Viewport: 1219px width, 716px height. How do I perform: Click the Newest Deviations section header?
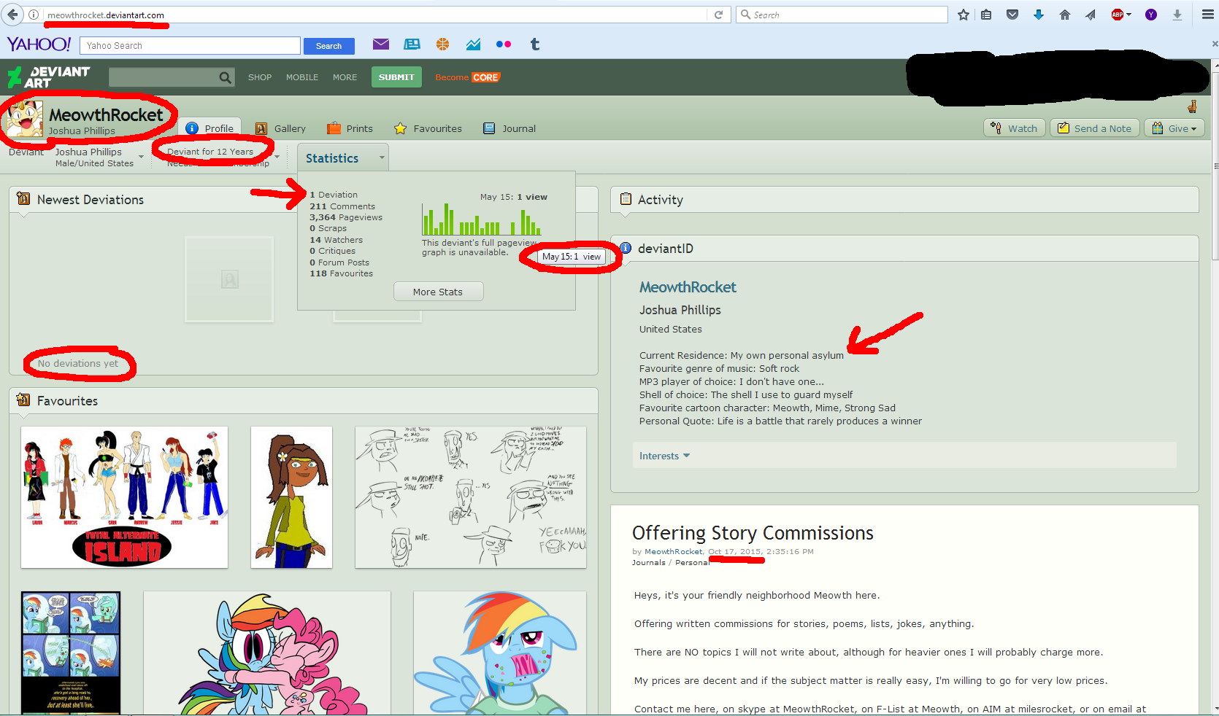[91, 200]
